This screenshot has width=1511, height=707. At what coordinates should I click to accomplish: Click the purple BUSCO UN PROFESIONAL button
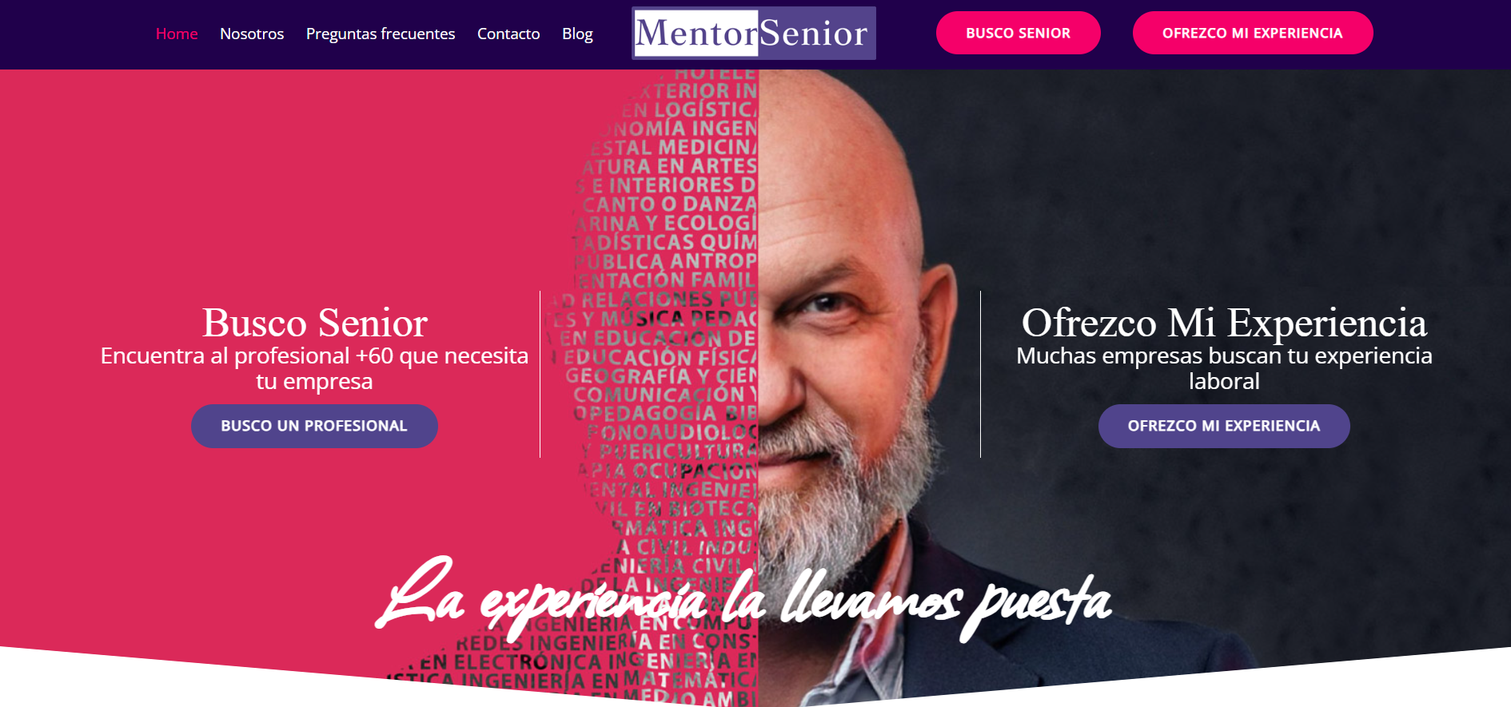[x=314, y=426]
